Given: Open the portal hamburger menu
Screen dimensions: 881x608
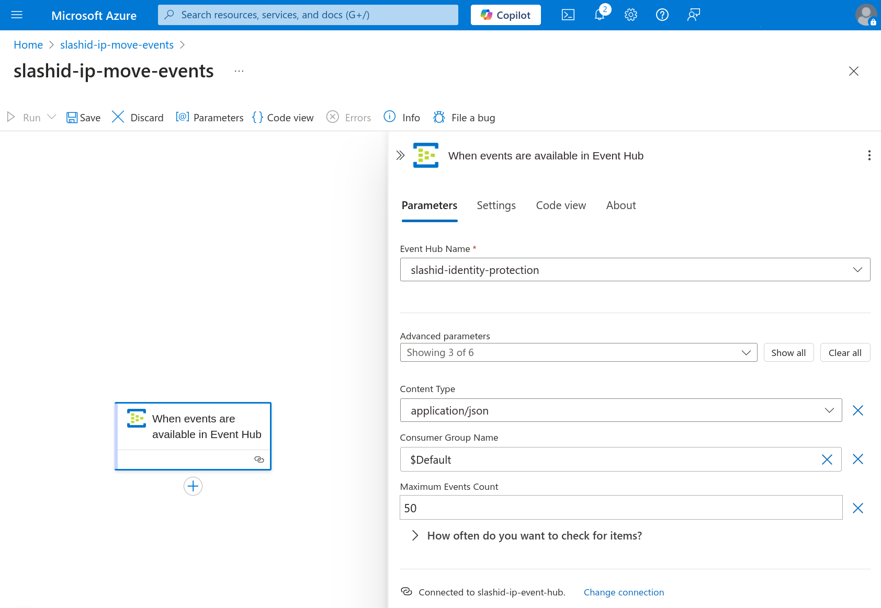Looking at the screenshot, I should tap(17, 15).
